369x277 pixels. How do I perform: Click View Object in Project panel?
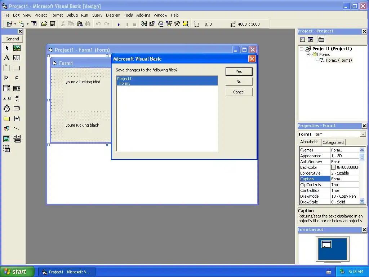click(x=310, y=40)
